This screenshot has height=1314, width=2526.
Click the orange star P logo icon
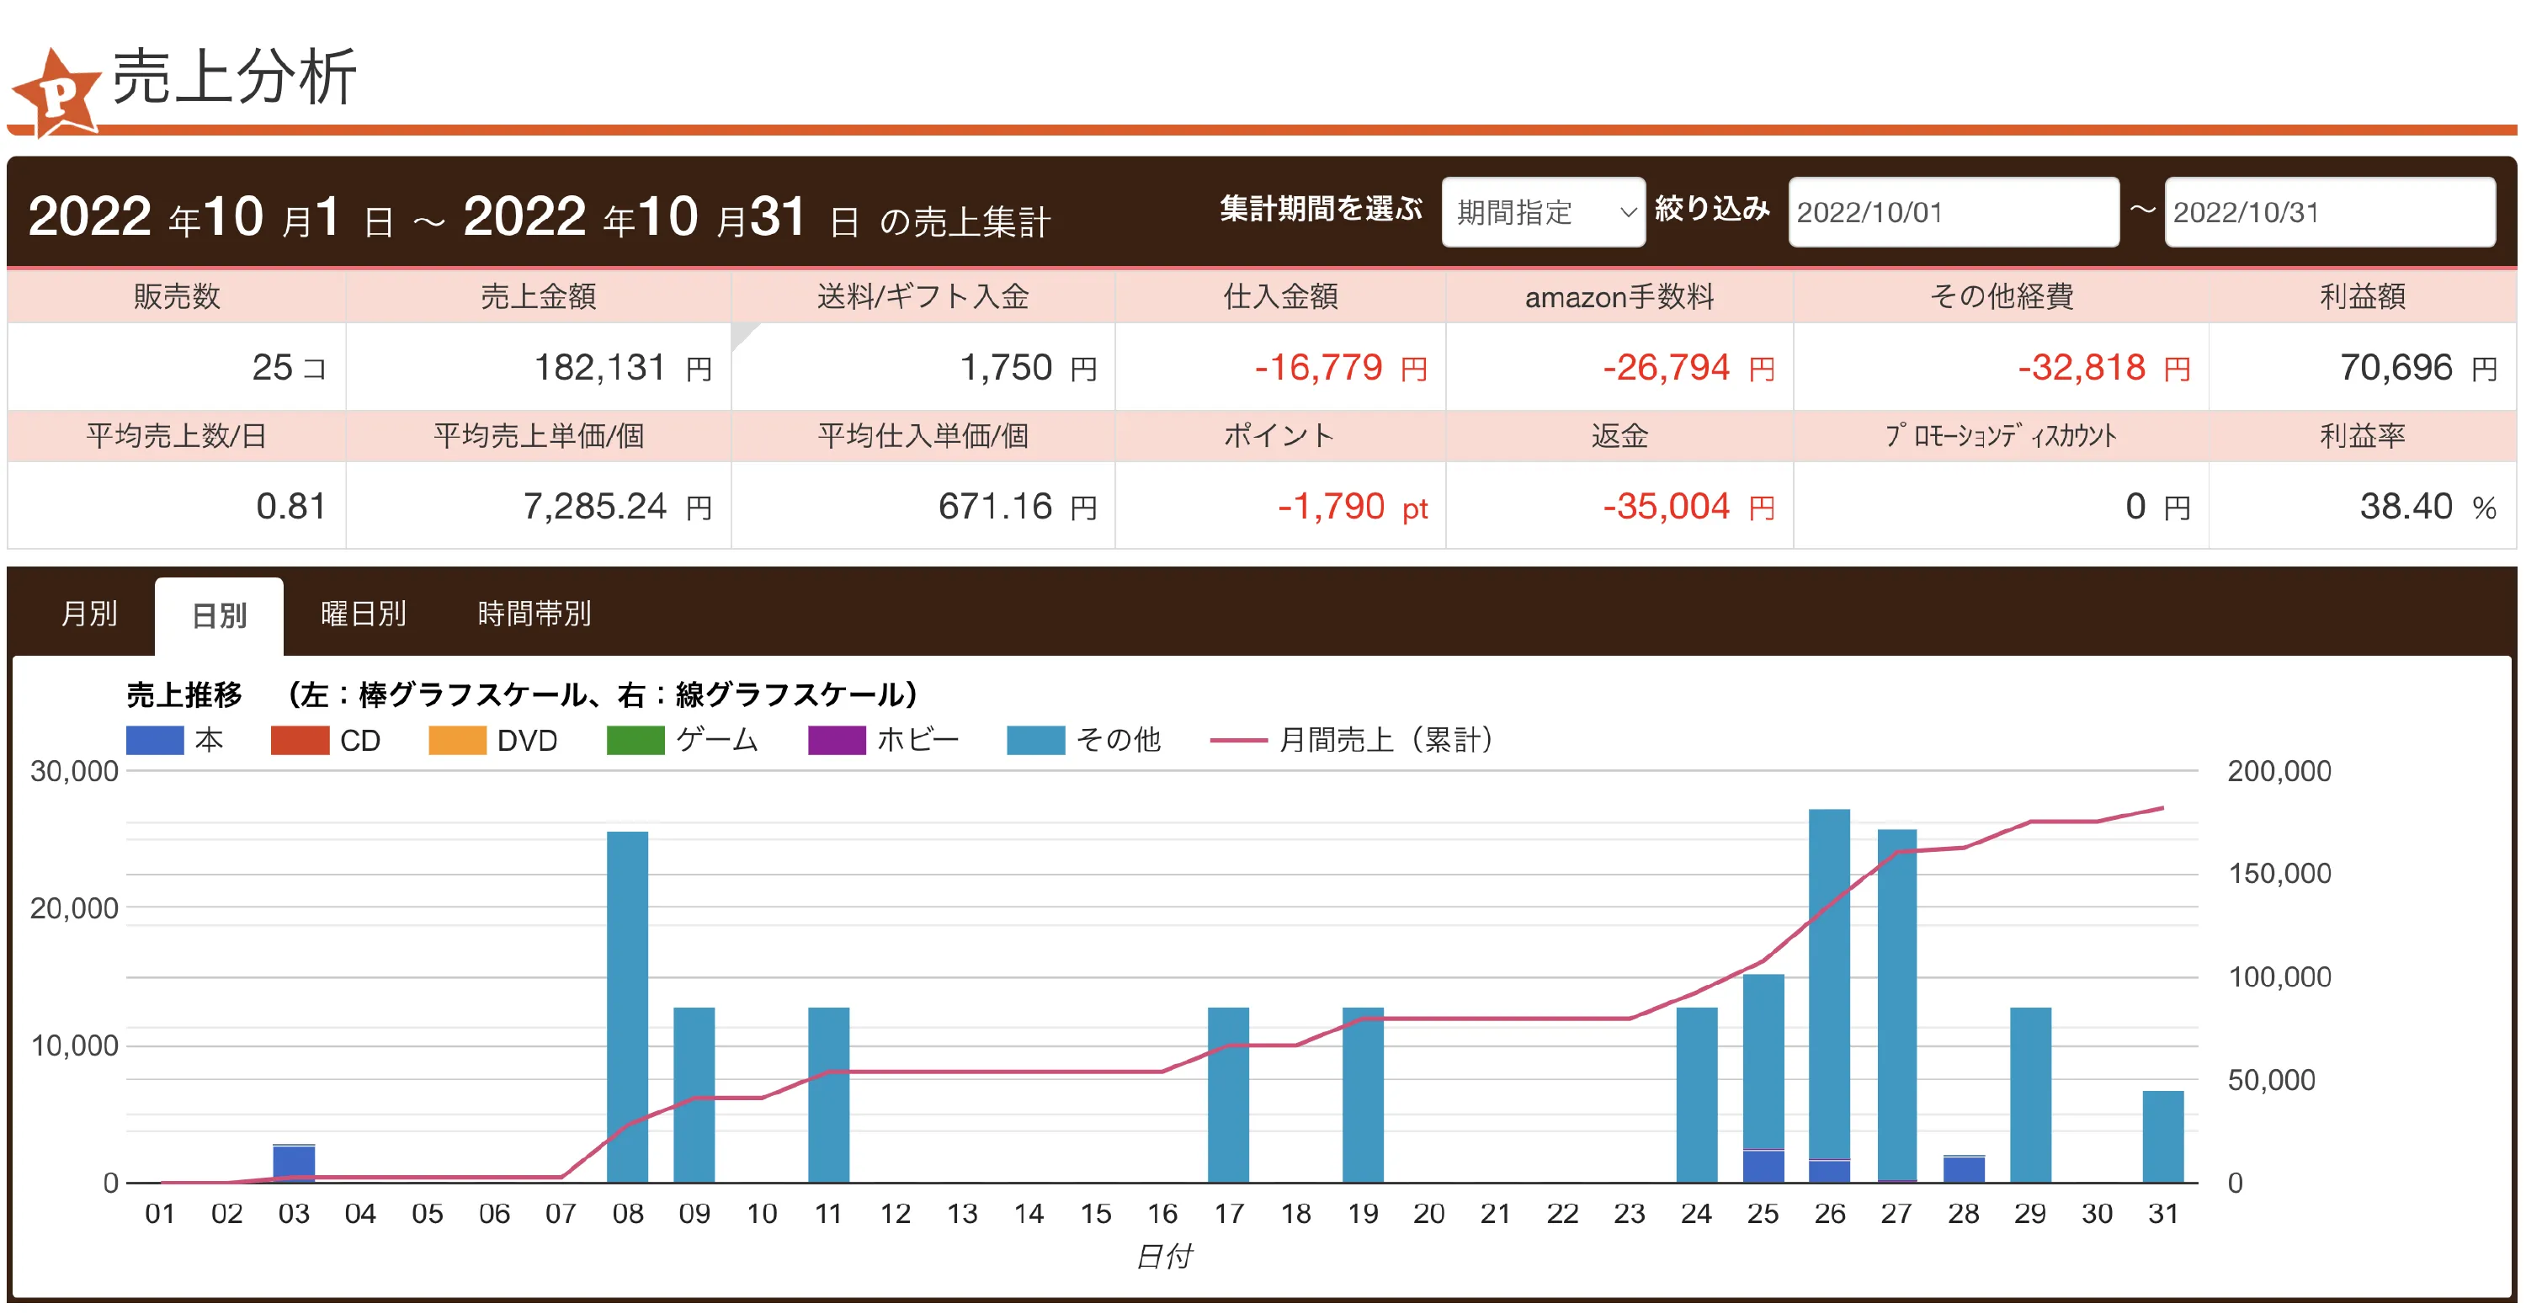click(57, 93)
